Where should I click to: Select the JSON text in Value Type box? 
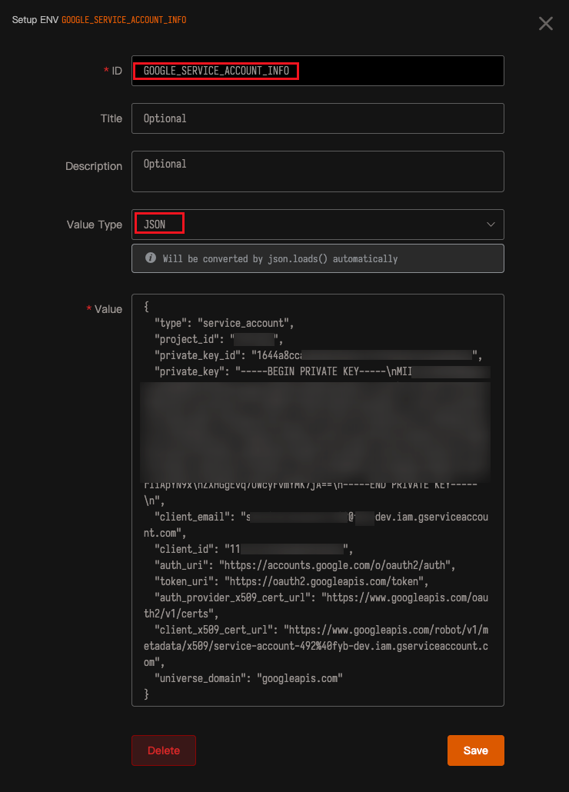155,225
